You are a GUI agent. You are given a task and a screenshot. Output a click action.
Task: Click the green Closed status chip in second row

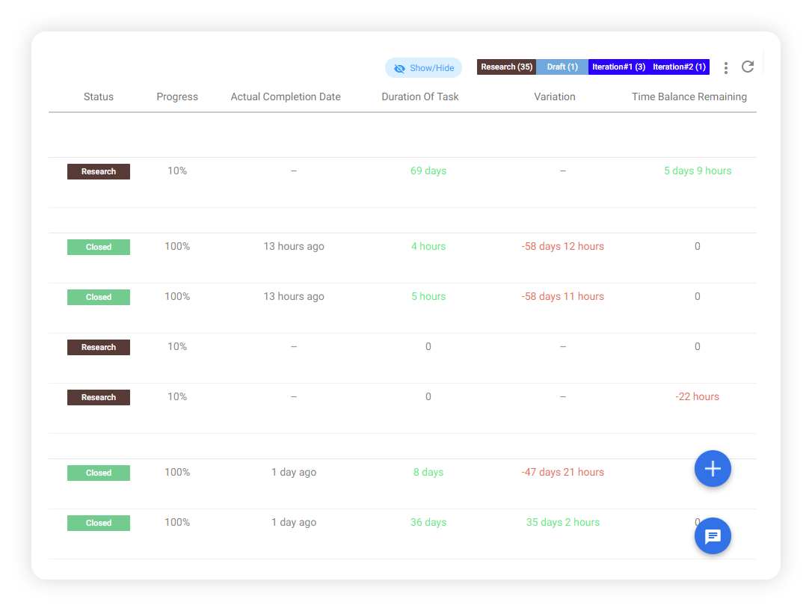(98, 246)
